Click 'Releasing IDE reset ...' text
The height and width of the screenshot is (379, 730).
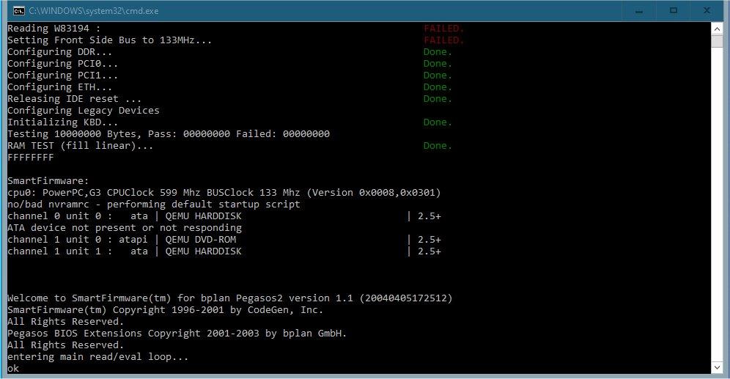tap(74, 99)
